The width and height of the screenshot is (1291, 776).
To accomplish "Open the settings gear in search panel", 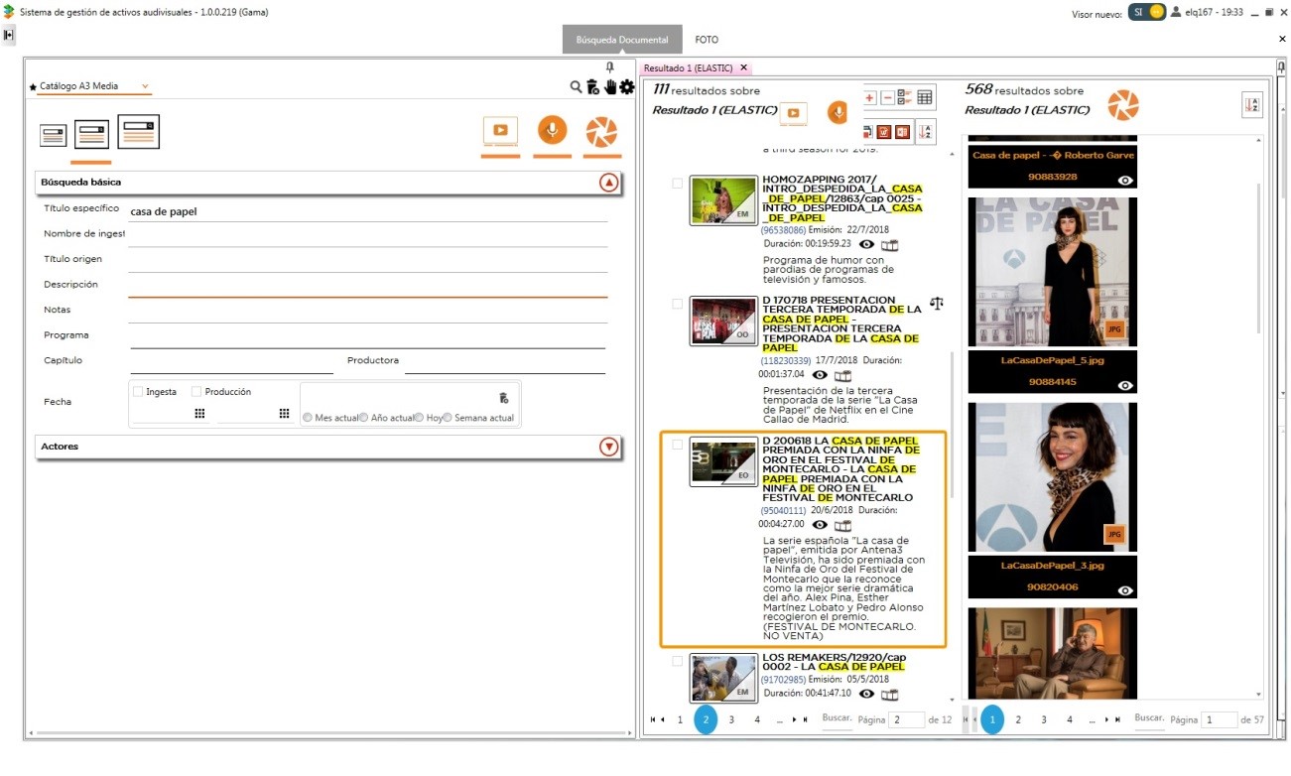I will [627, 87].
